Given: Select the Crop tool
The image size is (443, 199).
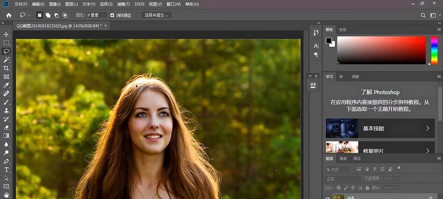Looking at the screenshot, I should pos(6,68).
